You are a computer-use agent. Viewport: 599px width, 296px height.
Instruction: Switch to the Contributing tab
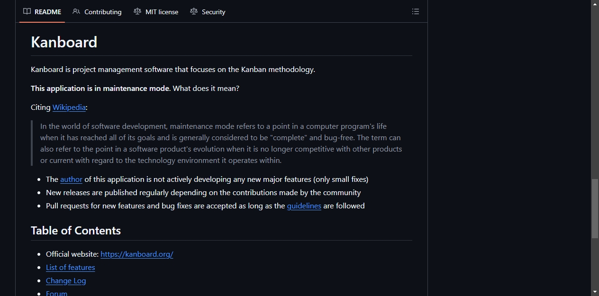[x=97, y=12]
